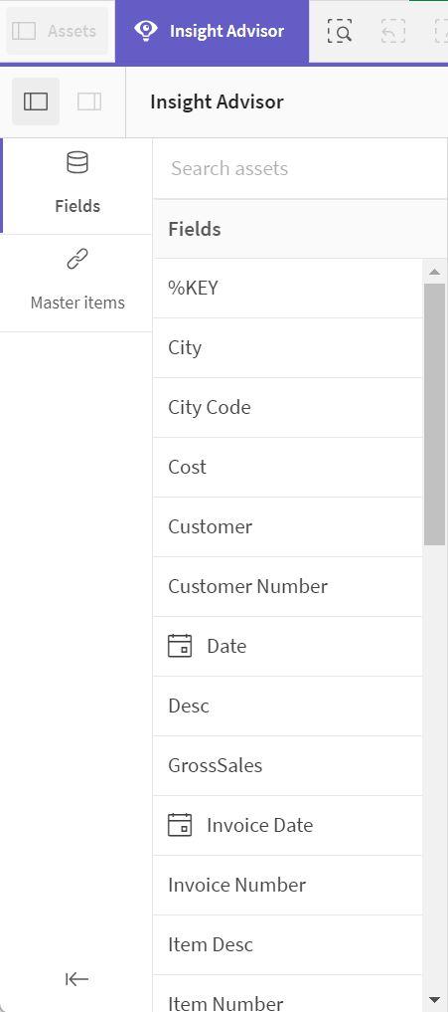This screenshot has height=1012, width=448.
Task: Click the step back selection icon
Action: (392, 31)
